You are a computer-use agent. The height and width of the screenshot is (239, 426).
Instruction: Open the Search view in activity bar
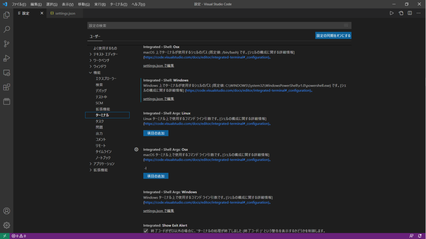(6, 29)
